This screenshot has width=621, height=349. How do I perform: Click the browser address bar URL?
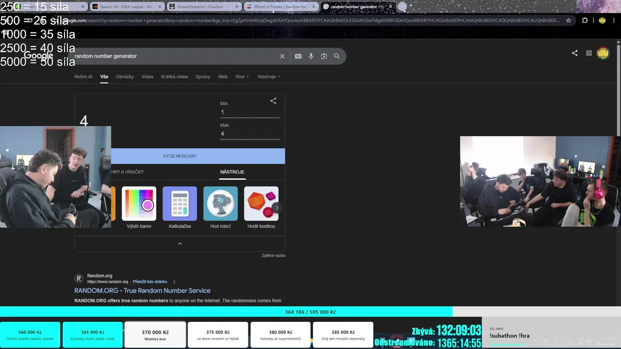point(310,20)
